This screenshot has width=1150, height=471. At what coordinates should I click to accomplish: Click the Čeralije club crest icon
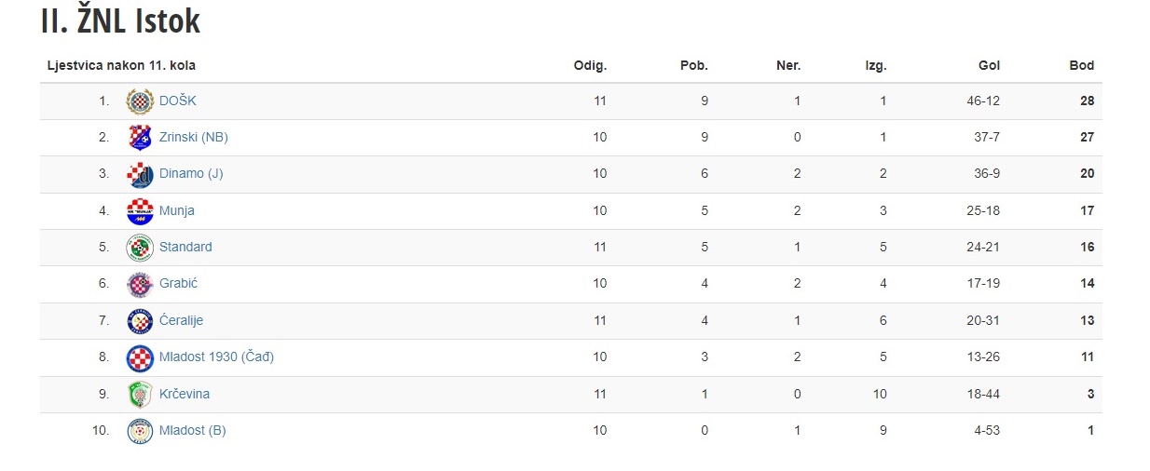140,321
